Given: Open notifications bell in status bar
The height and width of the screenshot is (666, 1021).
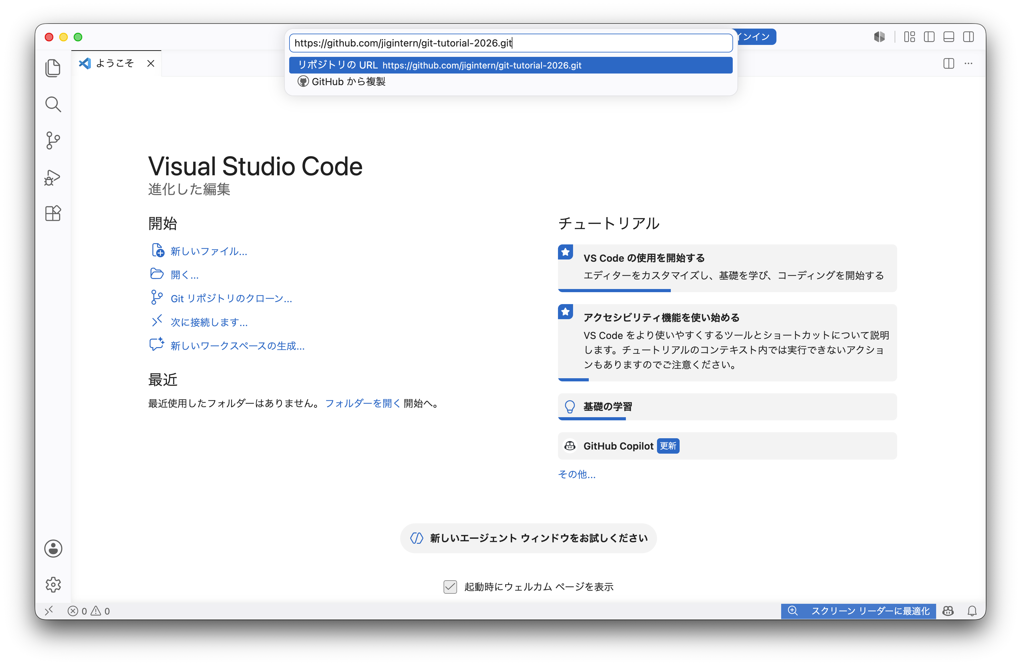Looking at the screenshot, I should tap(972, 611).
